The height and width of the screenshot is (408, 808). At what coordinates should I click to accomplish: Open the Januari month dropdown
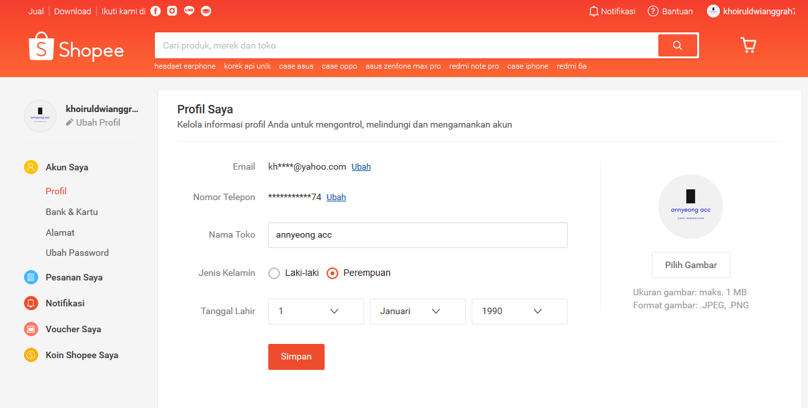click(417, 312)
